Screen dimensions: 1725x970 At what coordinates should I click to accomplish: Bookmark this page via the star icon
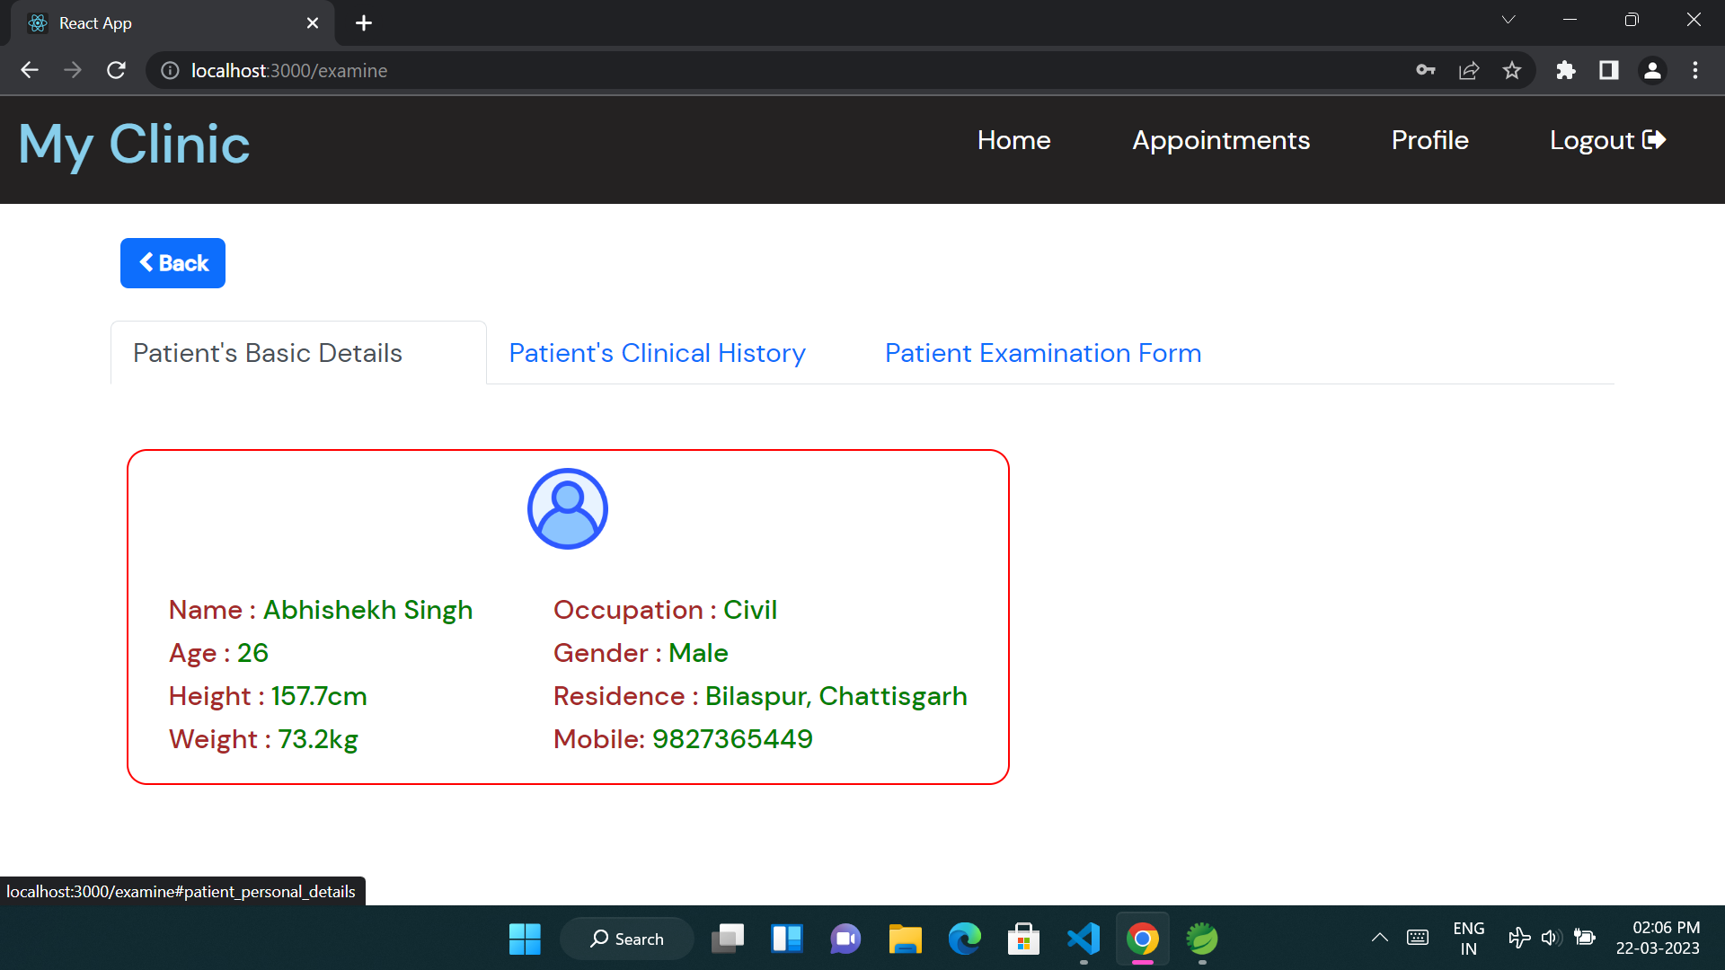[x=1512, y=70]
